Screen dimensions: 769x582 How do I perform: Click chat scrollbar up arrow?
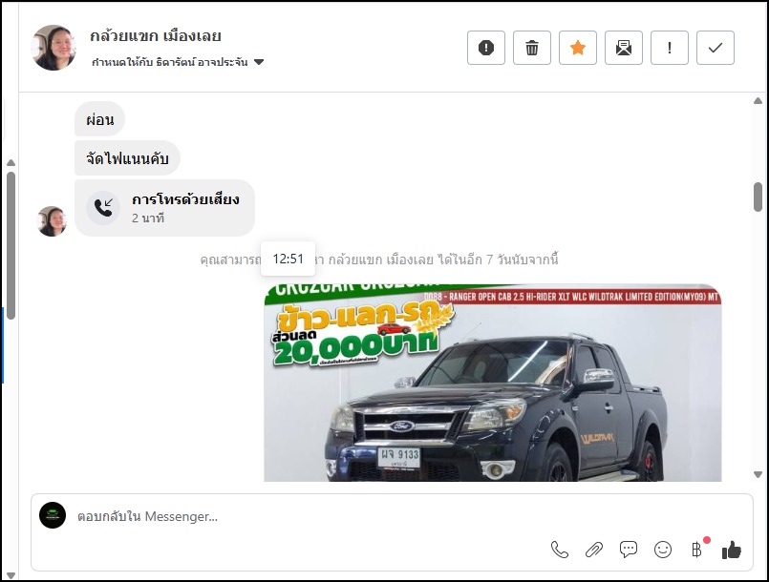[x=758, y=101]
